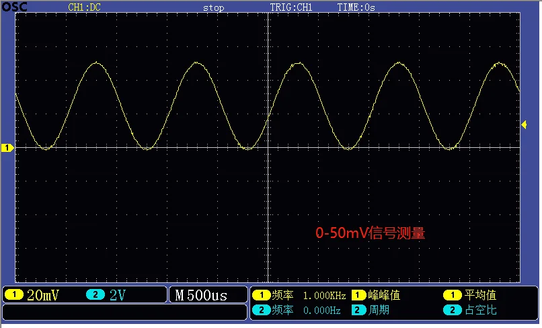Click the CH1 频率 label
The height and width of the screenshot is (328, 542).
282,295
